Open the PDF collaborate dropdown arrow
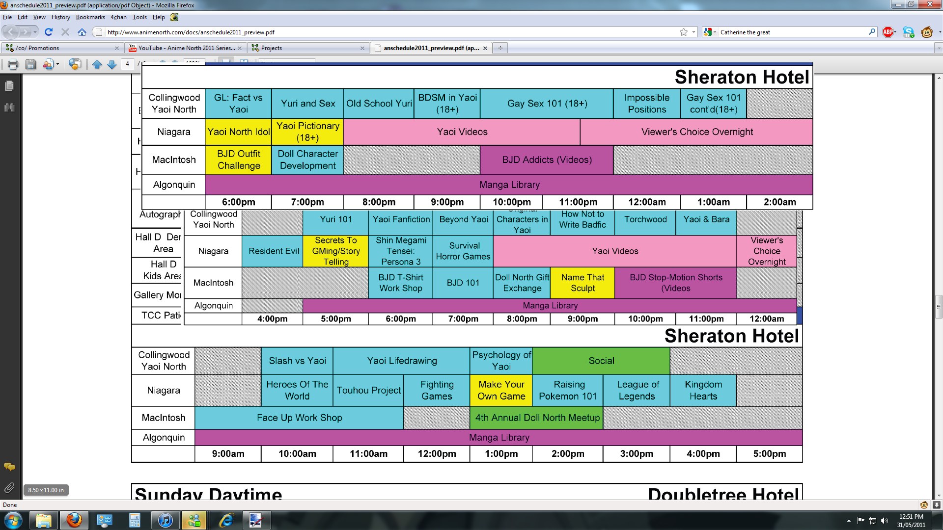The height and width of the screenshot is (530, 943). [x=58, y=64]
